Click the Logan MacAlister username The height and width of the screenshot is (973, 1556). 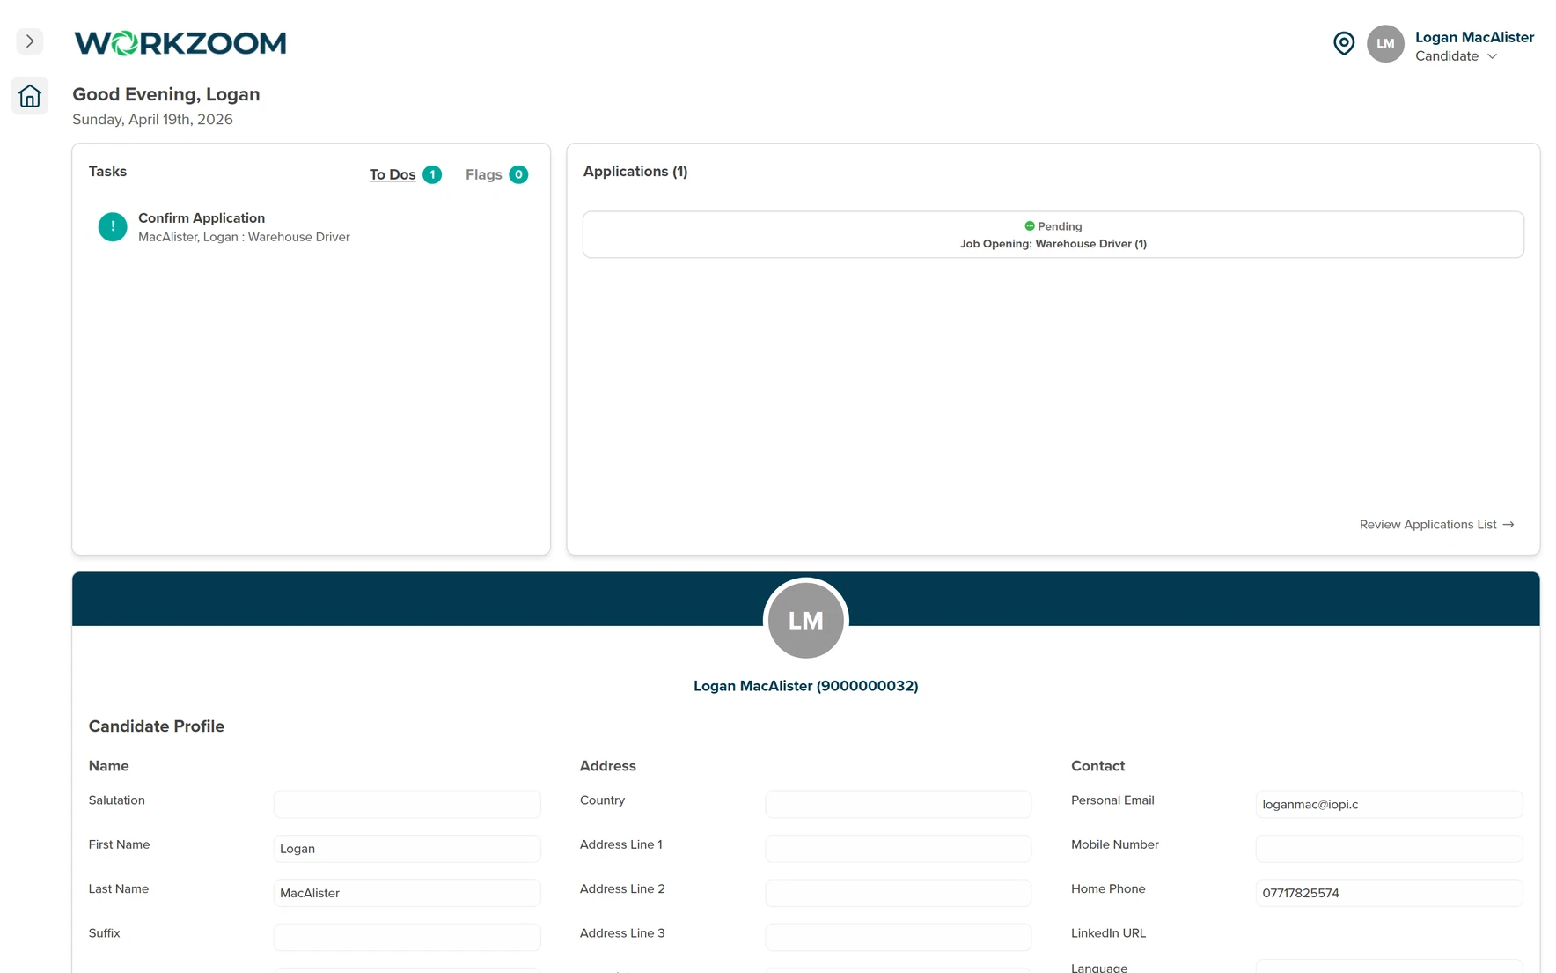coord(1474,37)
